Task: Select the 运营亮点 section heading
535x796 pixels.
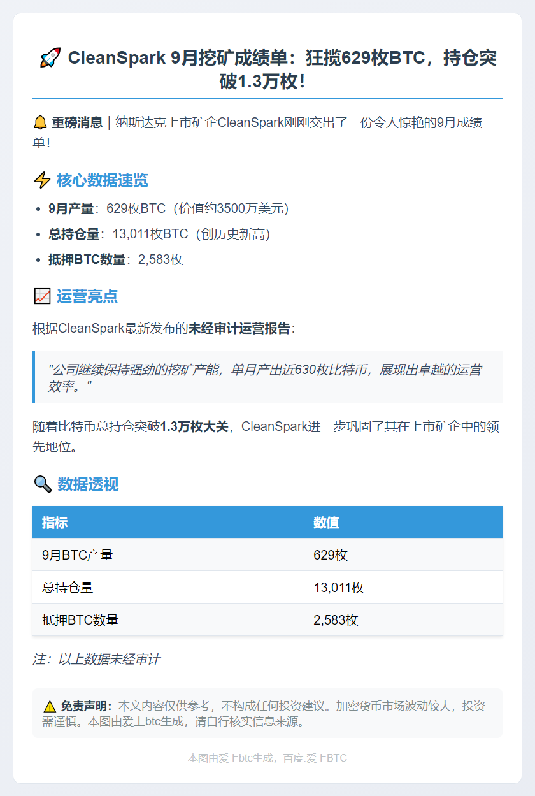Action: pos(87,296)
